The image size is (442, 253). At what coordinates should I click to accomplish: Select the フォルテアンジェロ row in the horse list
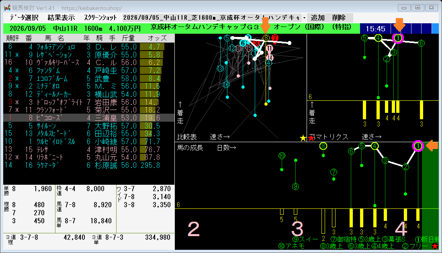coord(89,47)
